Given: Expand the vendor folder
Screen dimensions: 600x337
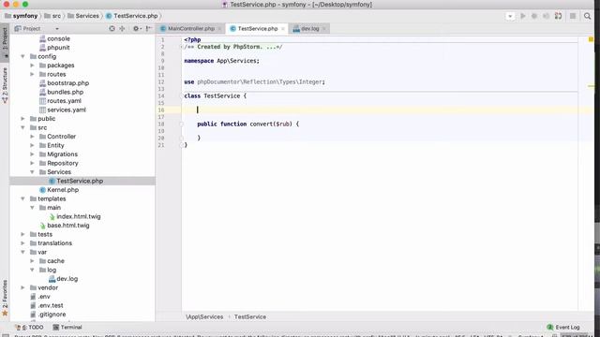Looking at the screenshot, I should (22, 287).
